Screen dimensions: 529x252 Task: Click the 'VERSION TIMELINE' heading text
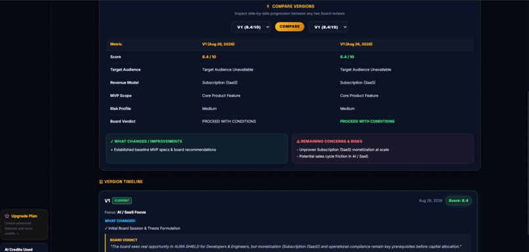(123, 182)
